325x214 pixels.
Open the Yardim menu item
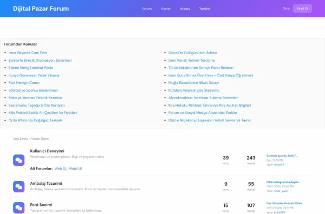(x=204, y=9)
